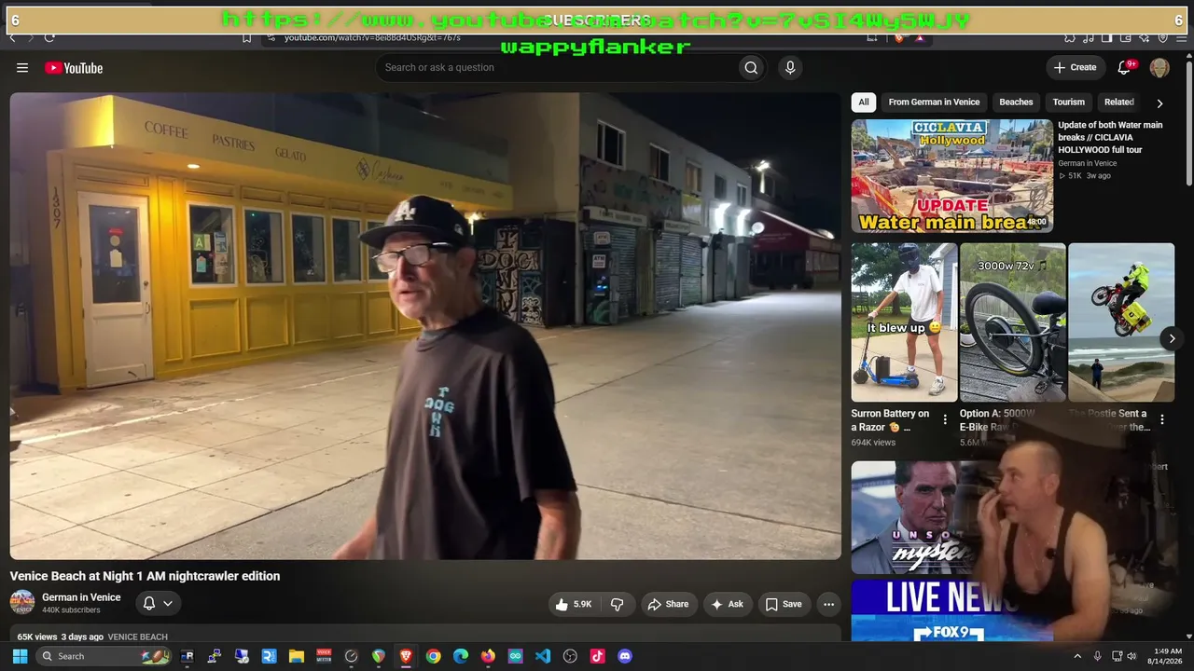Click the VENICE BEACH hashtag link
The image size is (1194, 671).
tap(138, 637)
